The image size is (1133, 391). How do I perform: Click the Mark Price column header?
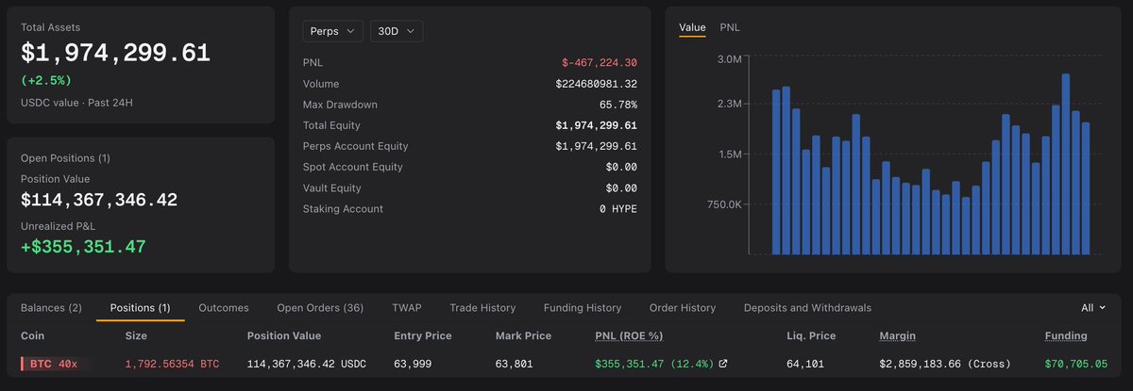tap(523, 335)
